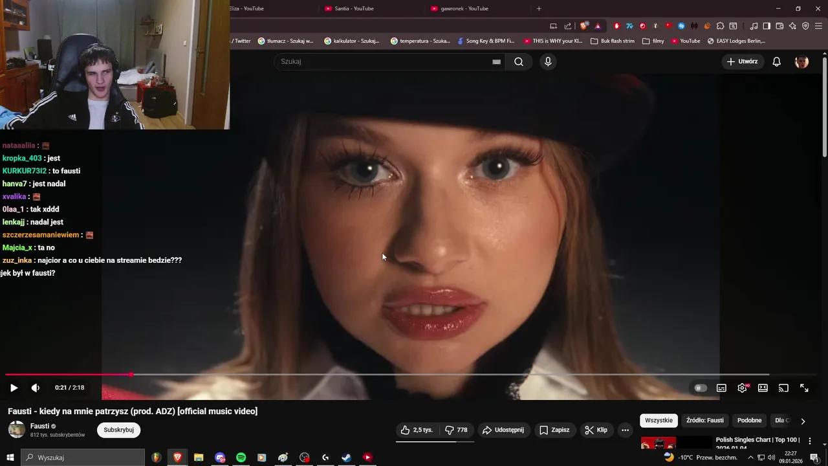The width and height of the screenshot is (828, 466).
Task: Open the extensions puzzle-piece menu
Action: tap(720, 26)
